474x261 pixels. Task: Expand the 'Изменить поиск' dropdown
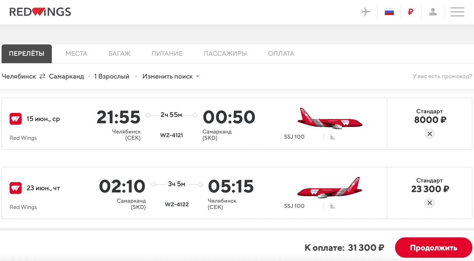171,76
